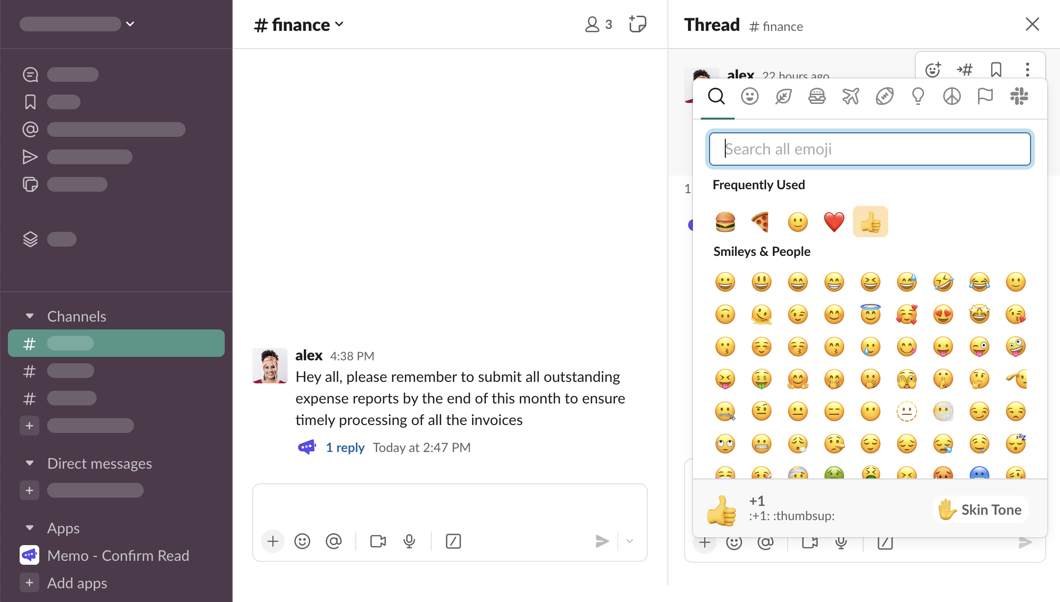1060x602 pixels.
Task: Select the Flags emoji category
Action: [x=985, y=97]
